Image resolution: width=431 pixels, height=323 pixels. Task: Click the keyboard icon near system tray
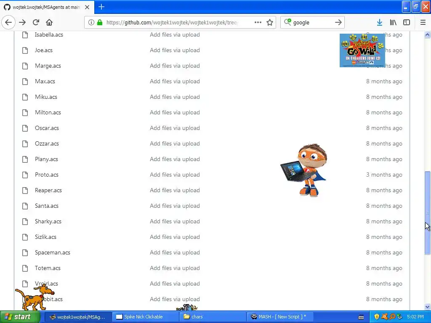(x=361, y=317)
